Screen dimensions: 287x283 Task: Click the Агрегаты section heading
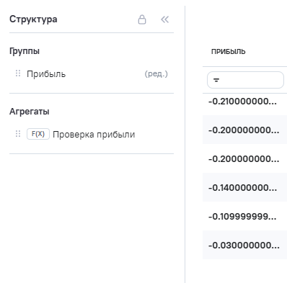coord(30,112)
